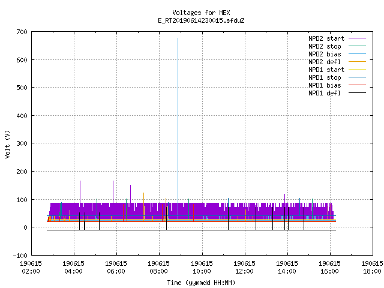Select the filename E_RT20190614230015.sfduZ
This screenshot has width=384, height=288.
coord(201,20)
